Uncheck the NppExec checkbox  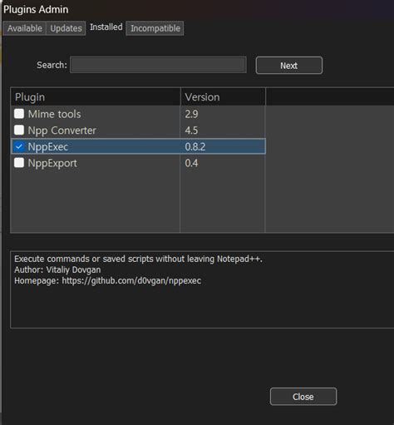[x=19, y=146]
